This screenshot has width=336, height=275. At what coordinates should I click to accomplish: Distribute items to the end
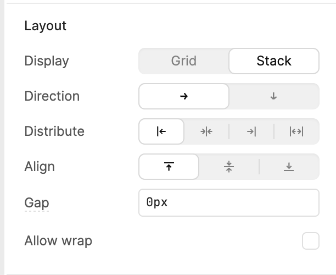click(251, 131)
